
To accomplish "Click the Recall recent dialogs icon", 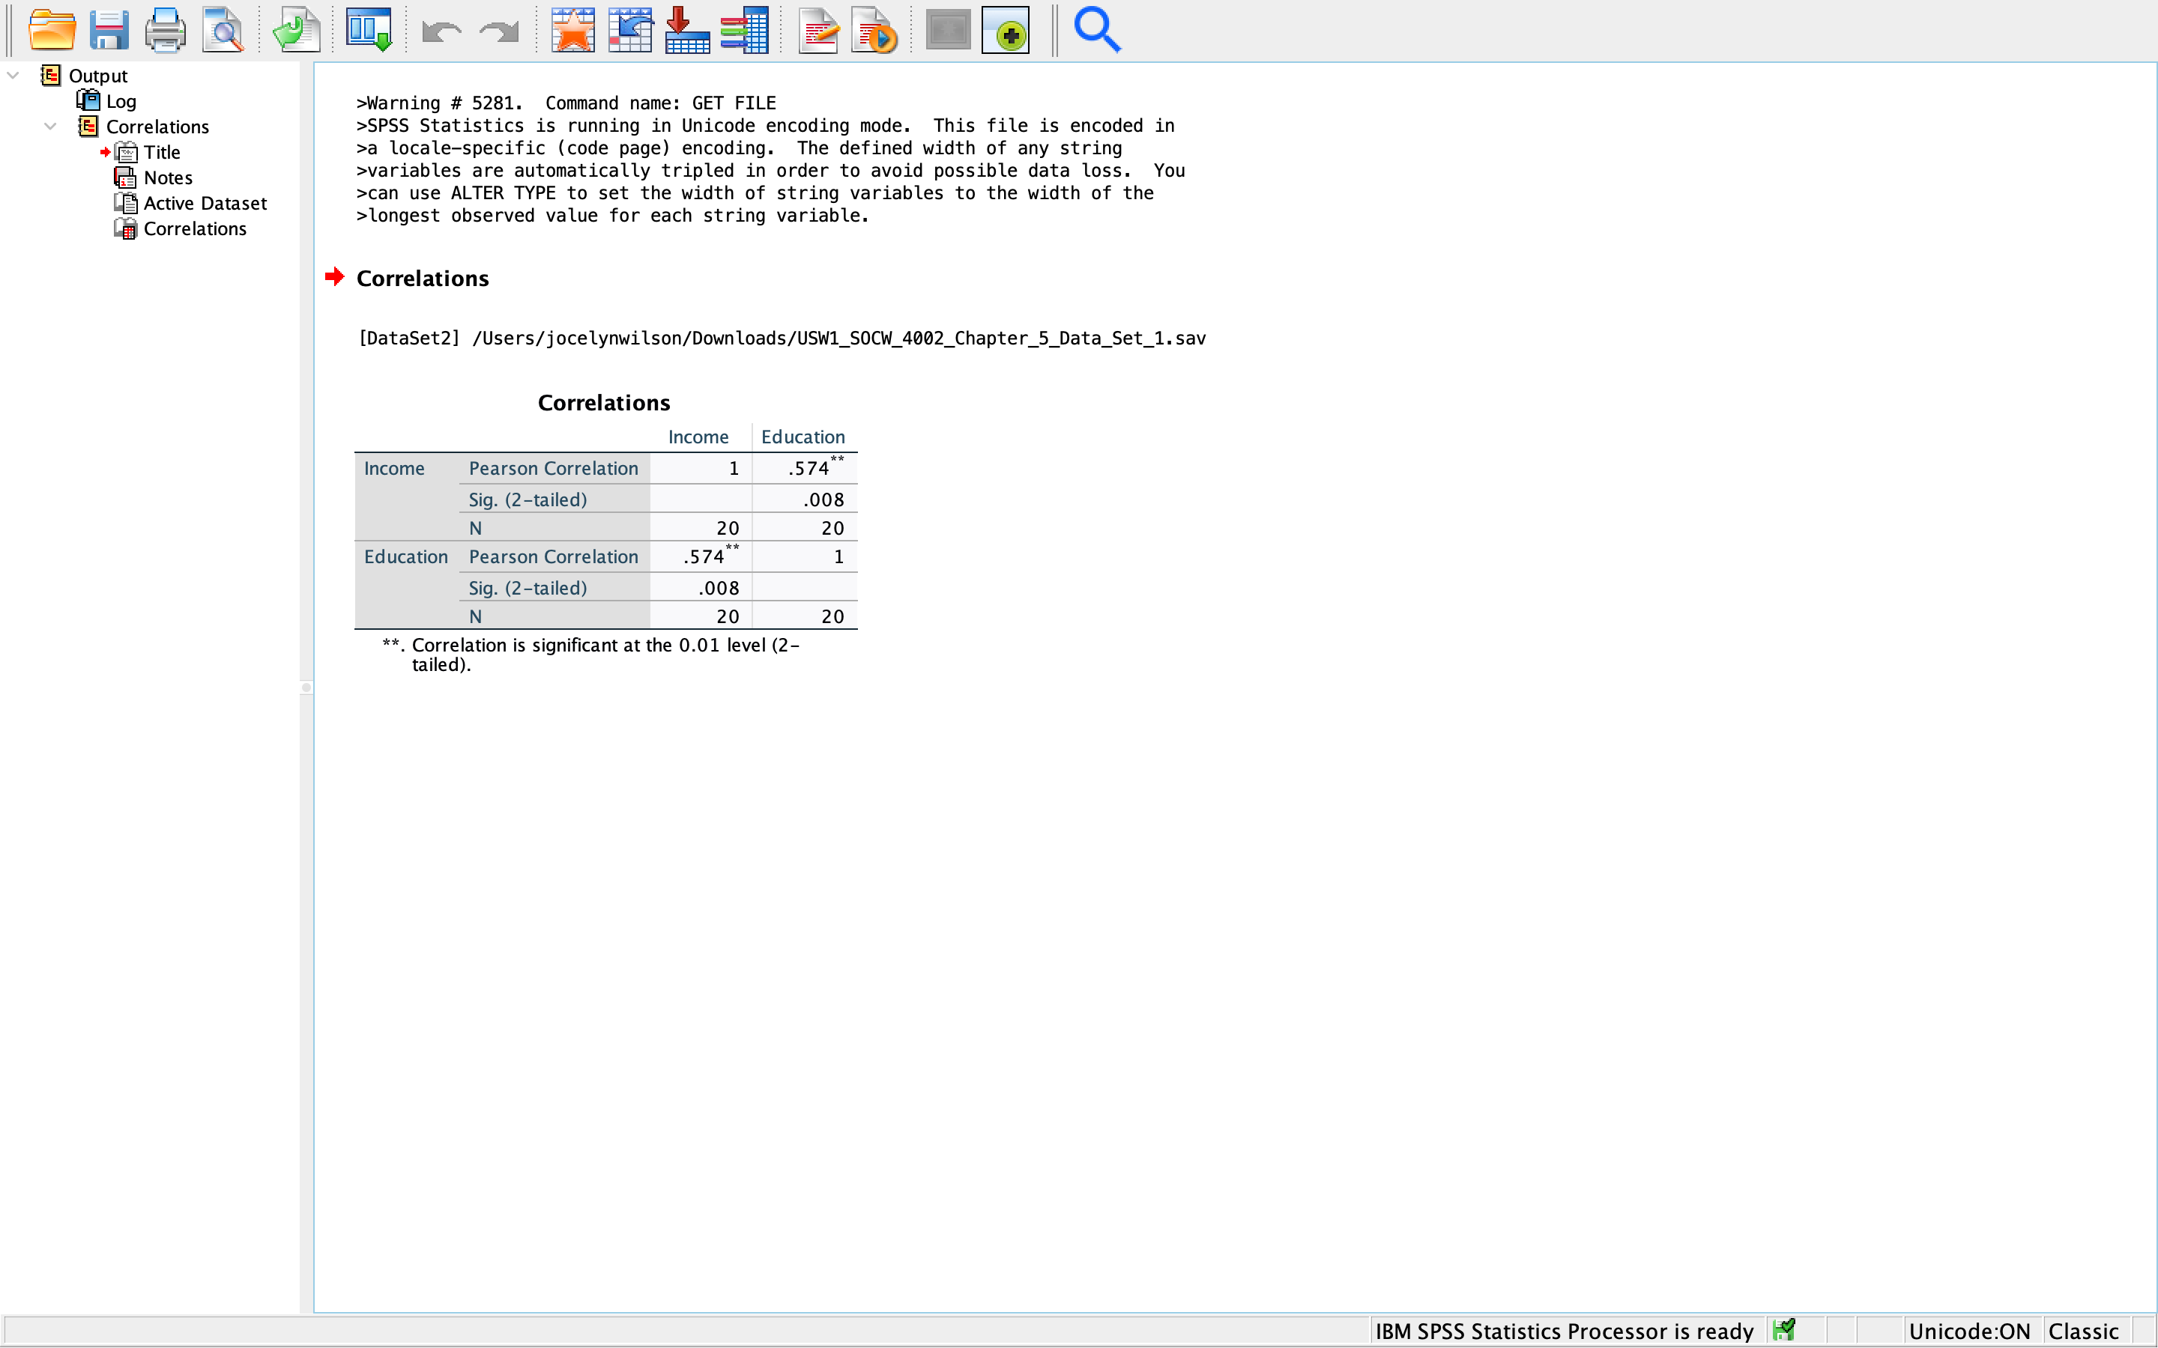I will (x=369, y=30).
